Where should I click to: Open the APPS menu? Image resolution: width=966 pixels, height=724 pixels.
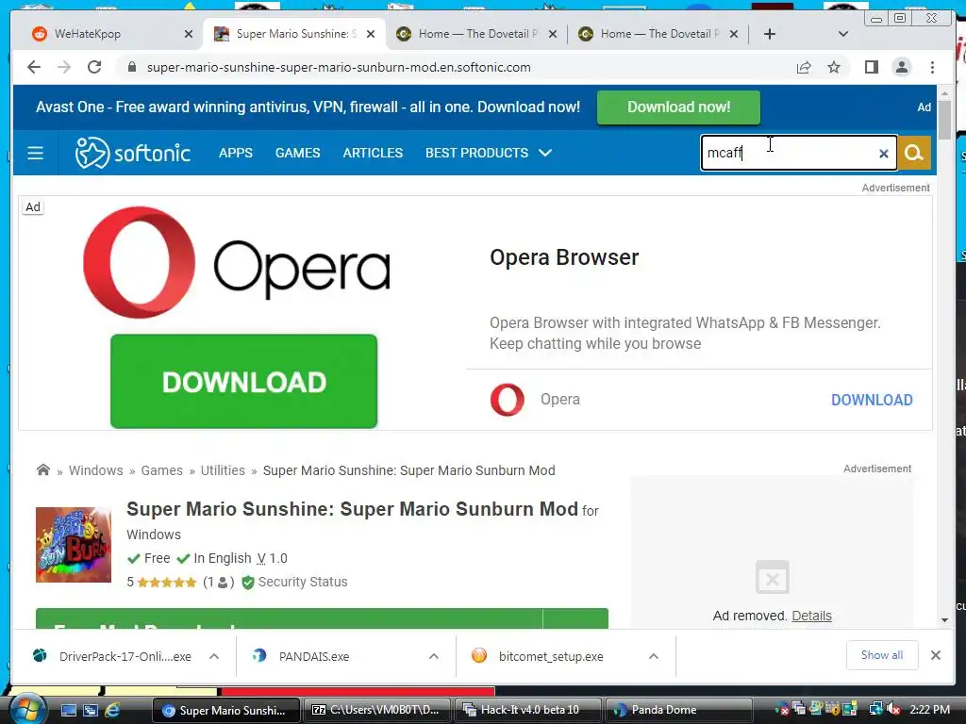[x=235, y=153]
